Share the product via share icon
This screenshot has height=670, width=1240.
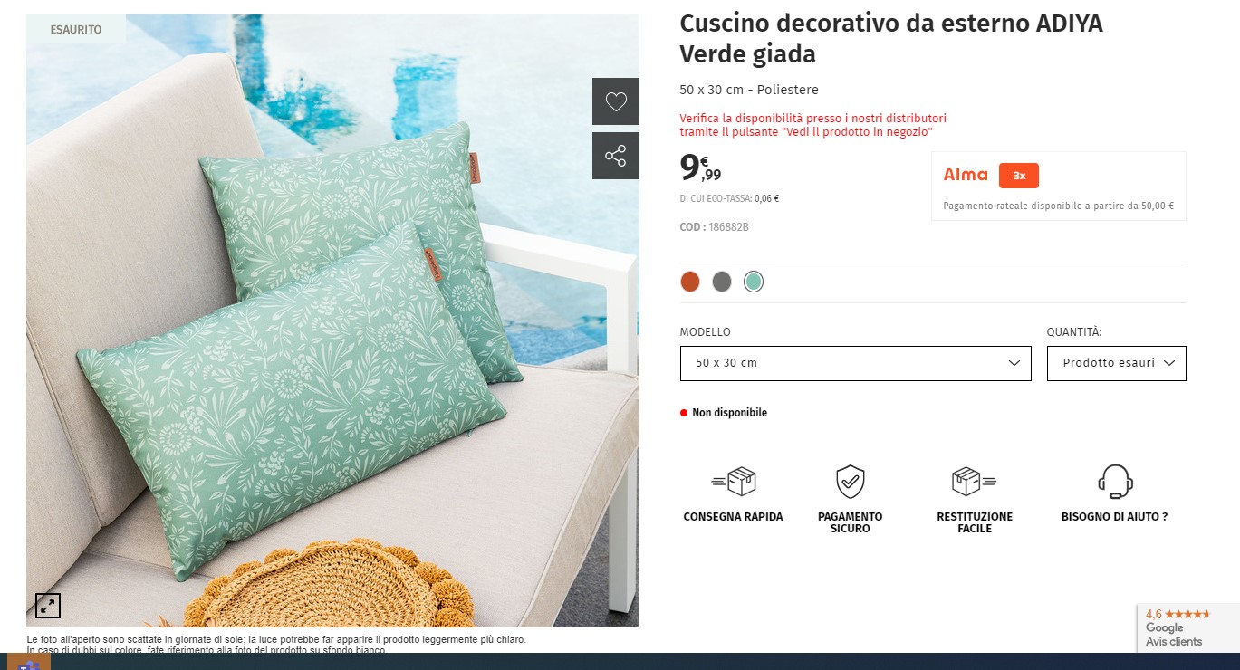tap(616, 156)
